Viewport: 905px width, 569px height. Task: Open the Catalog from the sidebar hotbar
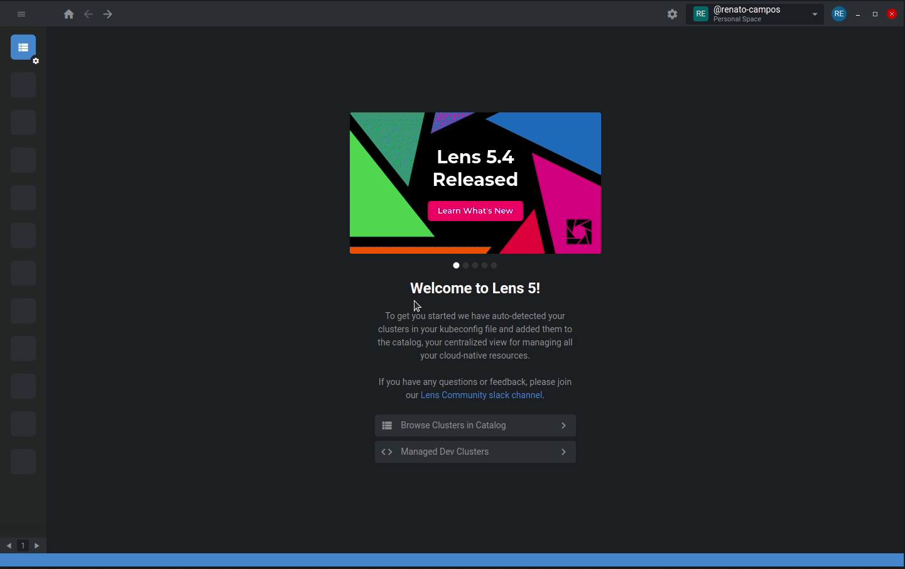click(23, 47)
